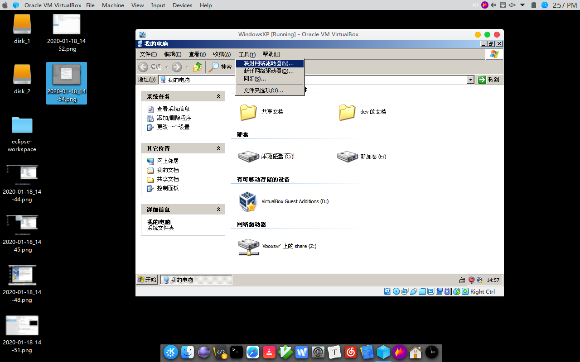Open the Back button history dropdown arrow

tap(166, 67)
